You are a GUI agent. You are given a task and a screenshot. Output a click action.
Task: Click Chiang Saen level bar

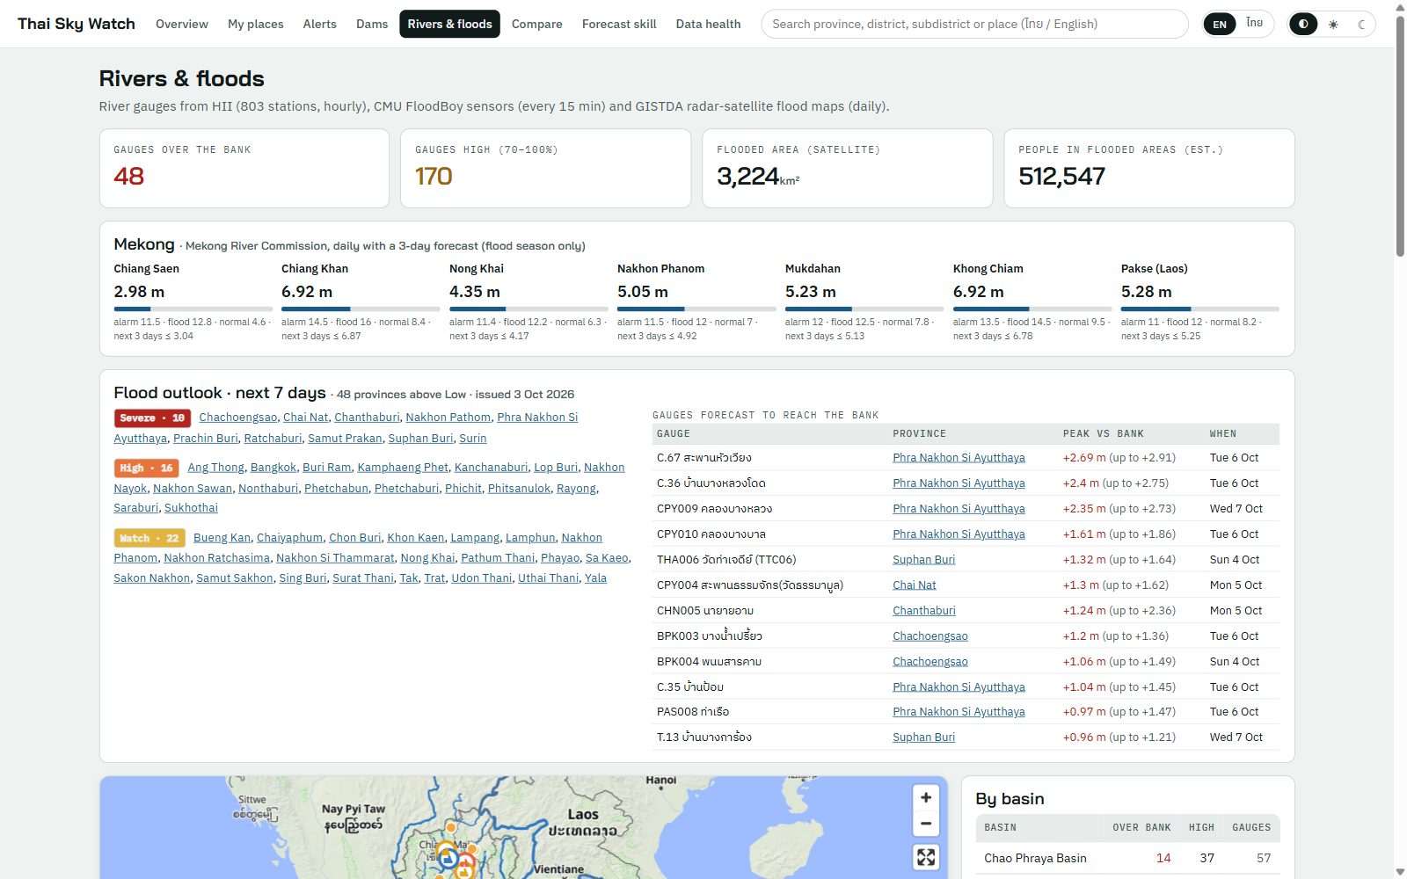click(193, 309)
